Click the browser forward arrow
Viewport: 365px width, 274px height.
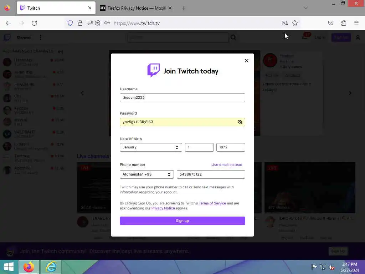[x=21, y=23]
